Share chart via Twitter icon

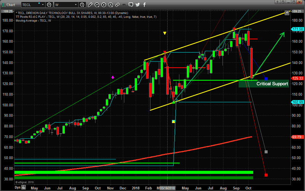pos(138,5)
